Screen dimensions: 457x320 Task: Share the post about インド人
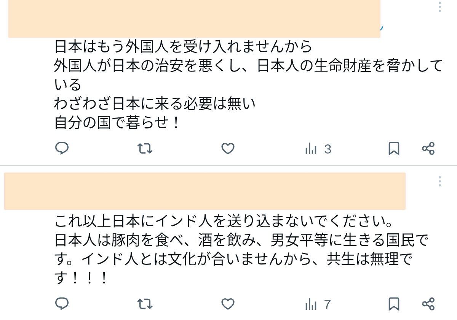428,304
